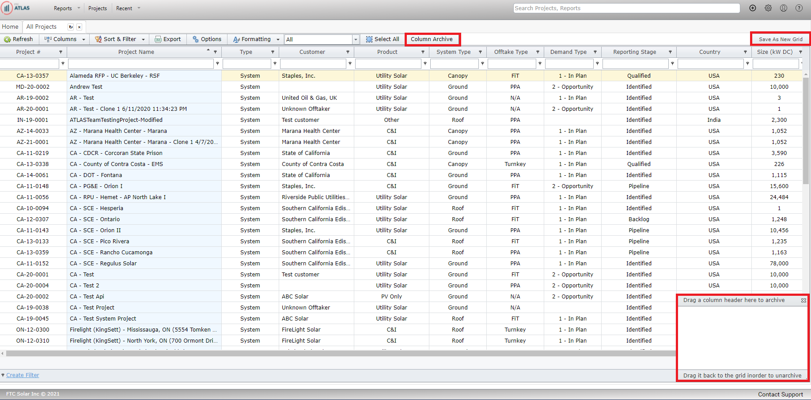
Task: Expand the Reports menu arrow
Action: tap(79, 8)
